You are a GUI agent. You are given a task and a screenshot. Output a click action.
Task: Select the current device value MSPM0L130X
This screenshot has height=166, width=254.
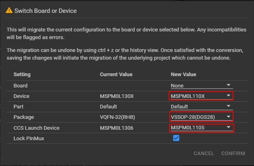[117, 96]
